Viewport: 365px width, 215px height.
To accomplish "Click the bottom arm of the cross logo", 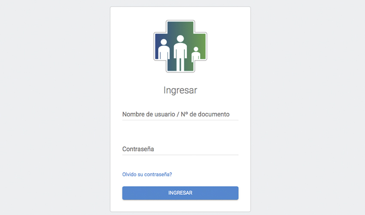I will click(180, 65).
